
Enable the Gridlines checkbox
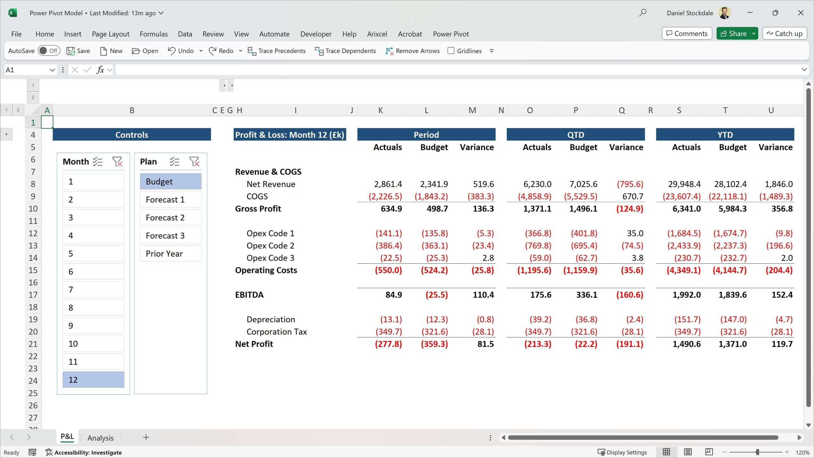coord(451,51)
